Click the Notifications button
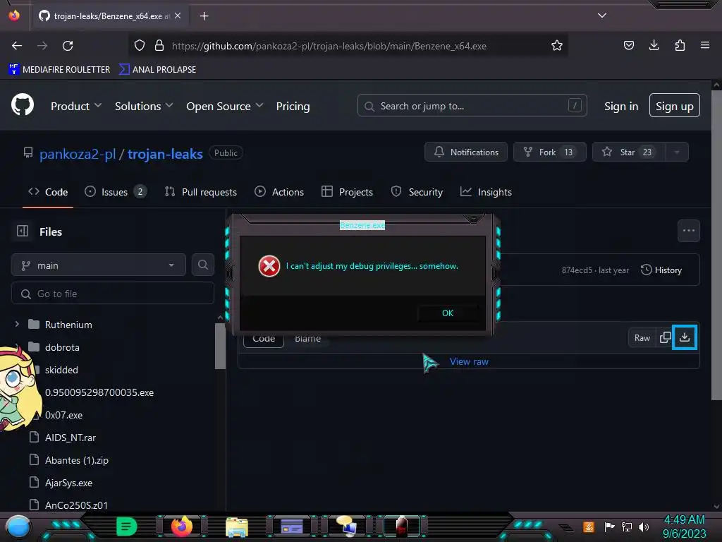This screenshot has height=542, width=722. (x=466, y=152)
